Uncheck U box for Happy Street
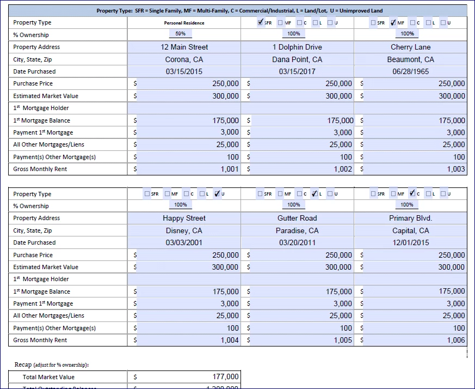 pyautogui.click(x=217, y=193)
